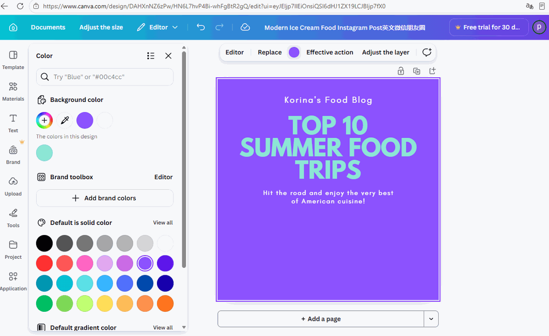Select the purple background color swatch
Viewport: 549px width, 336px height.
[x=85, y=121]
